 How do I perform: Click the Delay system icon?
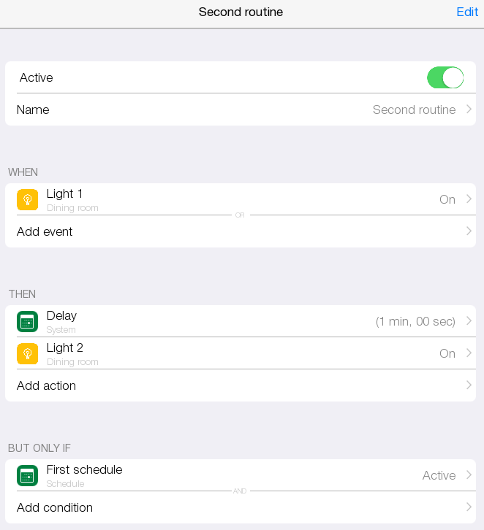point(27,321)
